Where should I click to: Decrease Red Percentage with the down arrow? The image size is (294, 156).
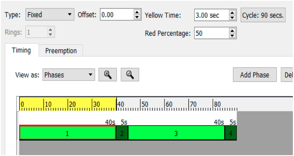232,36
